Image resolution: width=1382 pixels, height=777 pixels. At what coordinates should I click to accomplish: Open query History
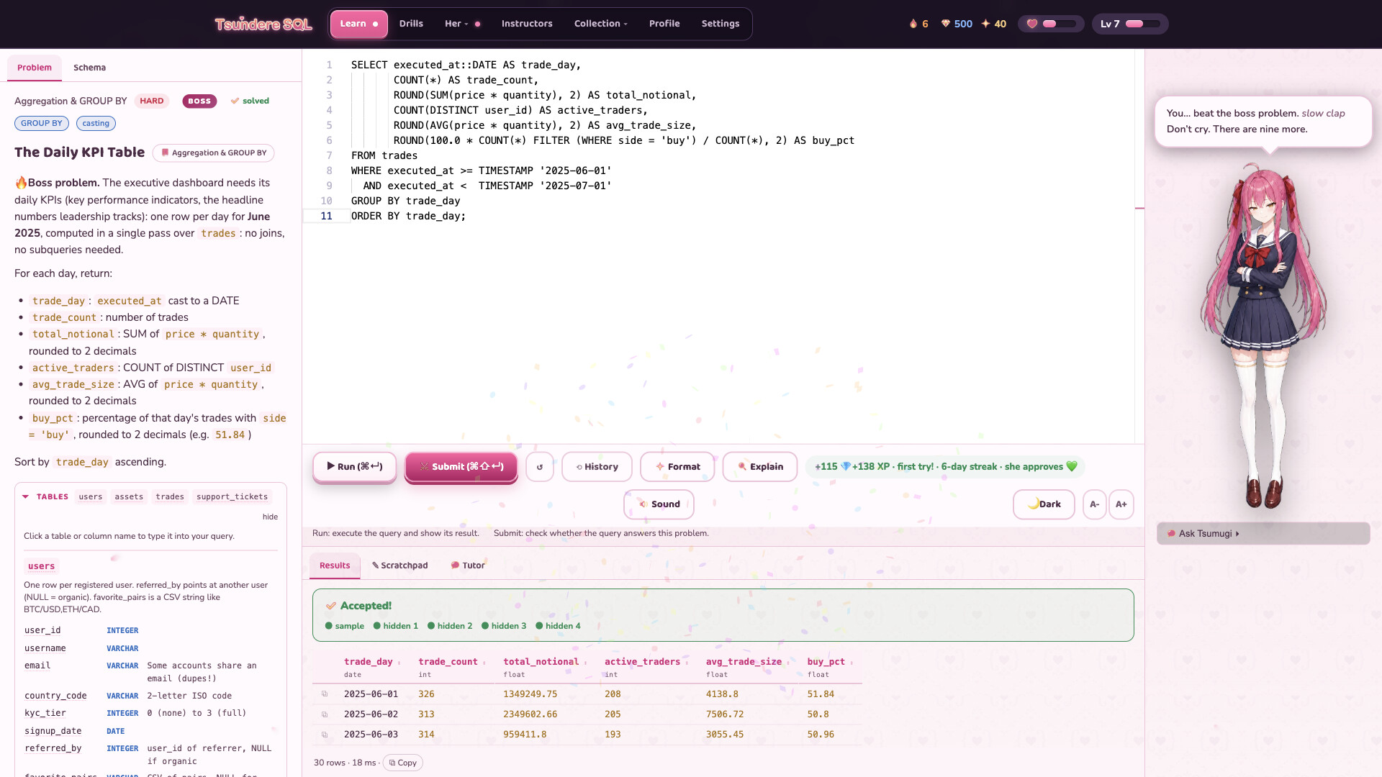[x=597, y=467]
